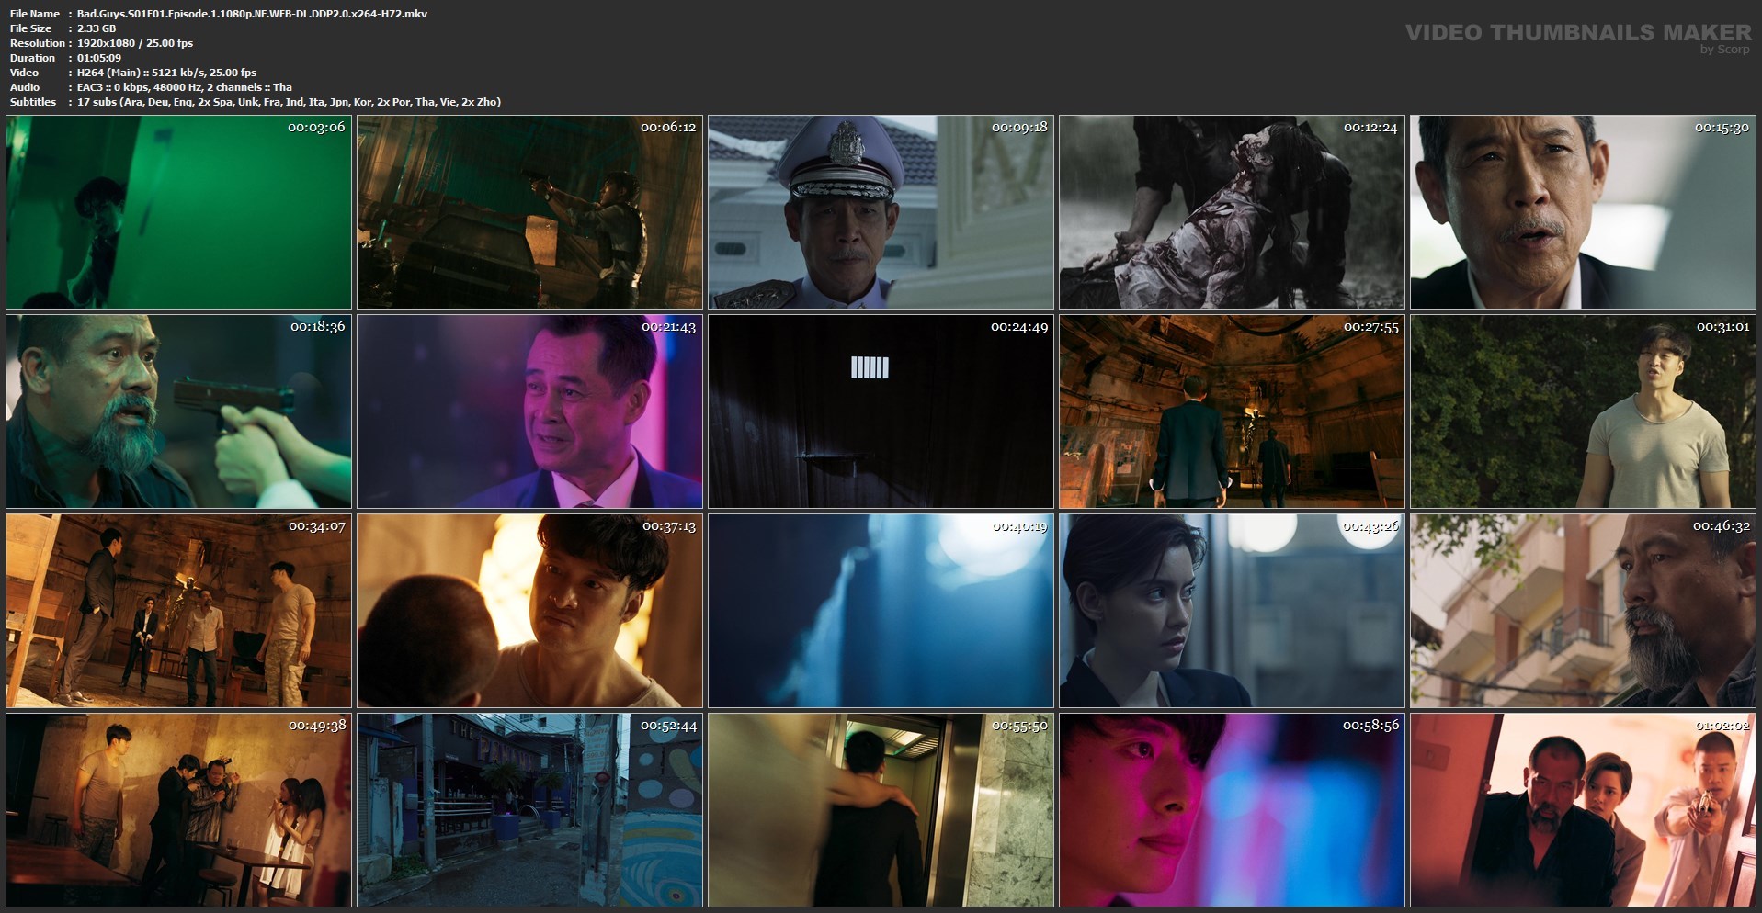Open the elevator thumbnail at 00:55:50
1762x913 pixels.
(881, 810)
